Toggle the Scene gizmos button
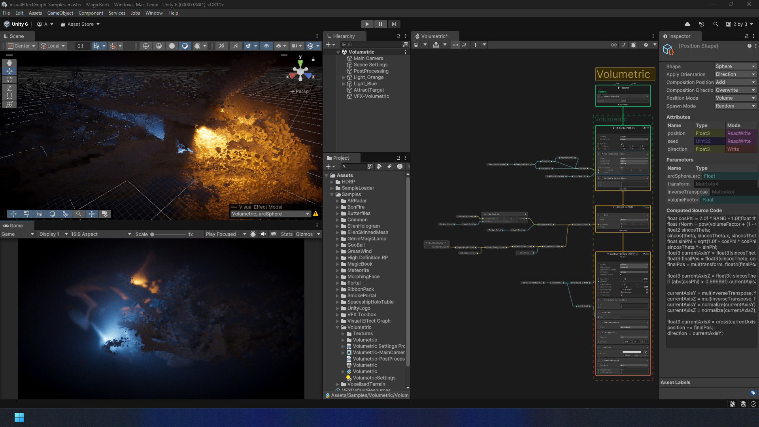This screenshot has width=759, height=427. 310,46
